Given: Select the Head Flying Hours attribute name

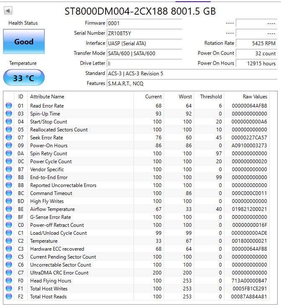Looking at the screenshot, I should (x=51, y=281).
